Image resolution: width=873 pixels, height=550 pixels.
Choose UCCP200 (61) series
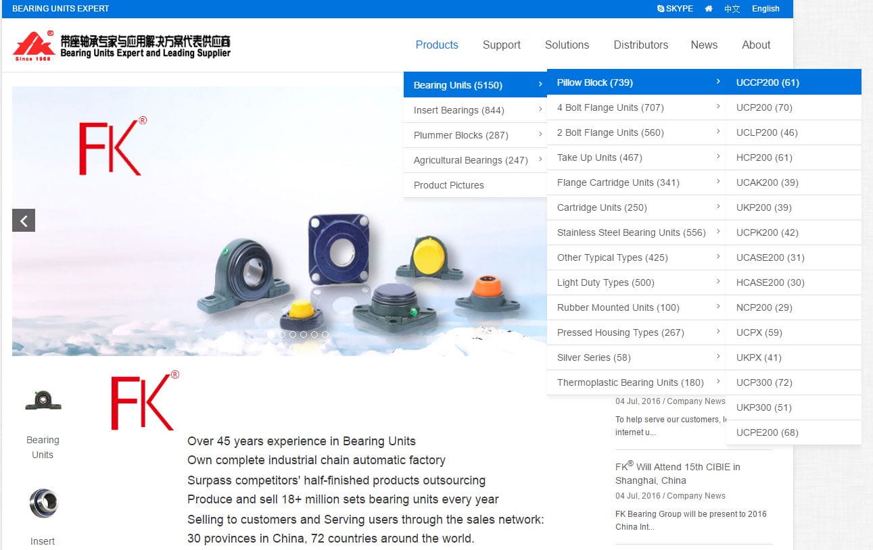coord(794,82)
